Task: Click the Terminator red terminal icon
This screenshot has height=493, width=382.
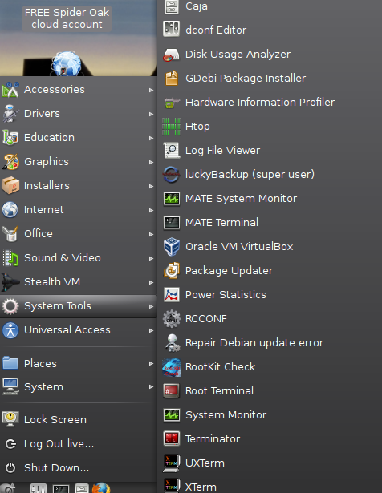Action: pos(172,439)
